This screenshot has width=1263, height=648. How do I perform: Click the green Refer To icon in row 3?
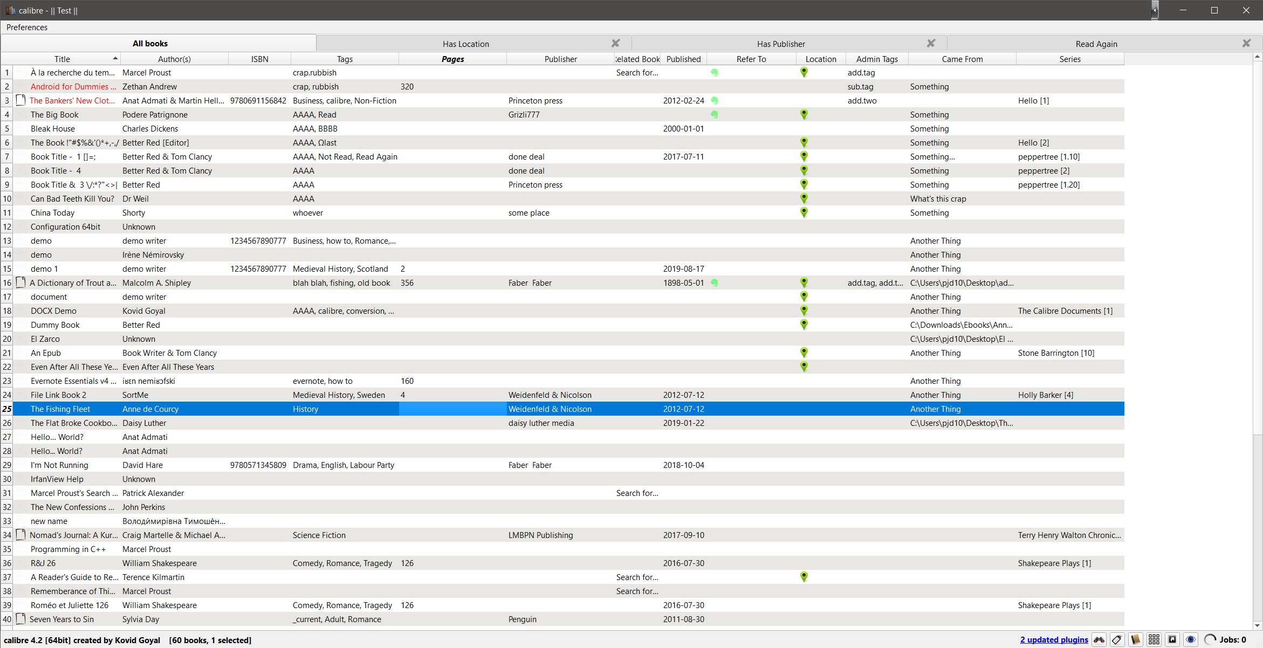pos(714,100)
